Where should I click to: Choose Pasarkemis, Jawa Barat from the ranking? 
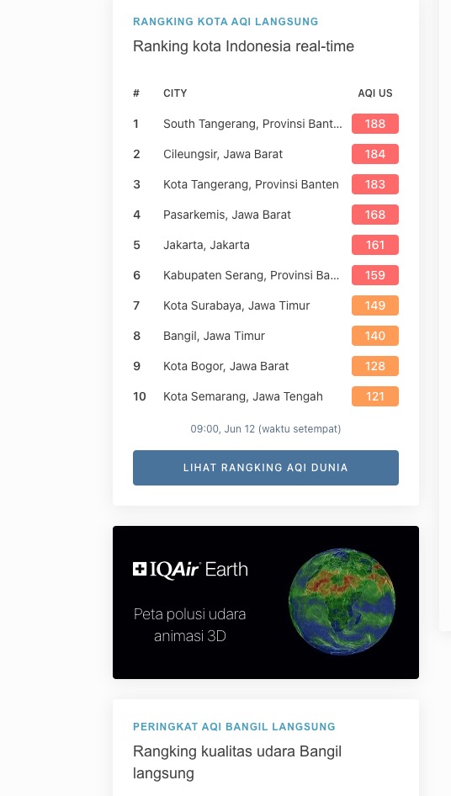pyautogui.click(x=227, y=215)
